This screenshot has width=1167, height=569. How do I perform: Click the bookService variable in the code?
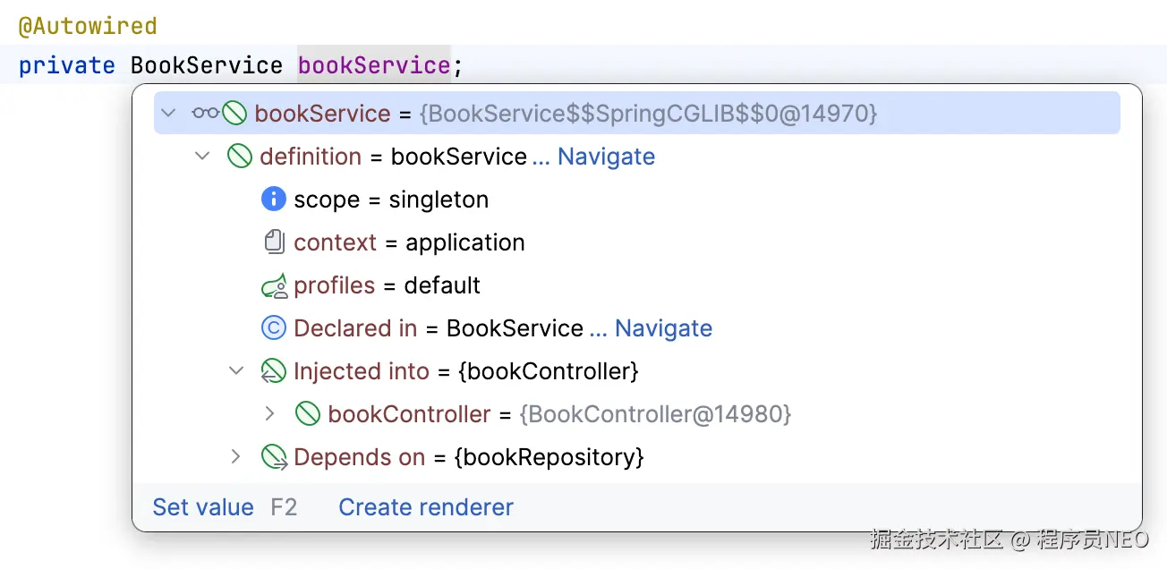pos(374,65)
